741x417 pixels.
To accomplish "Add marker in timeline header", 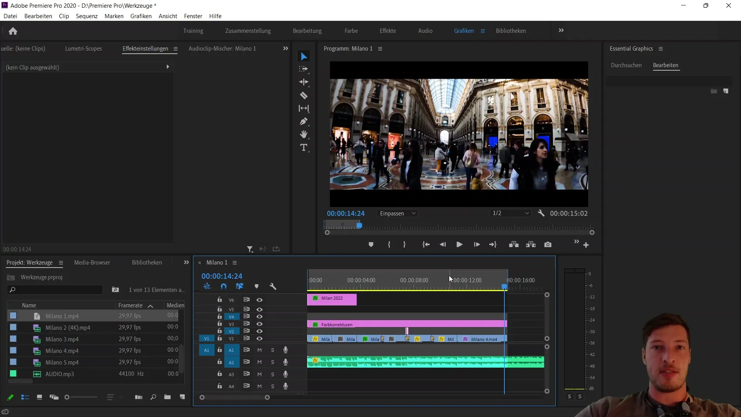I will tap(257, 286).
